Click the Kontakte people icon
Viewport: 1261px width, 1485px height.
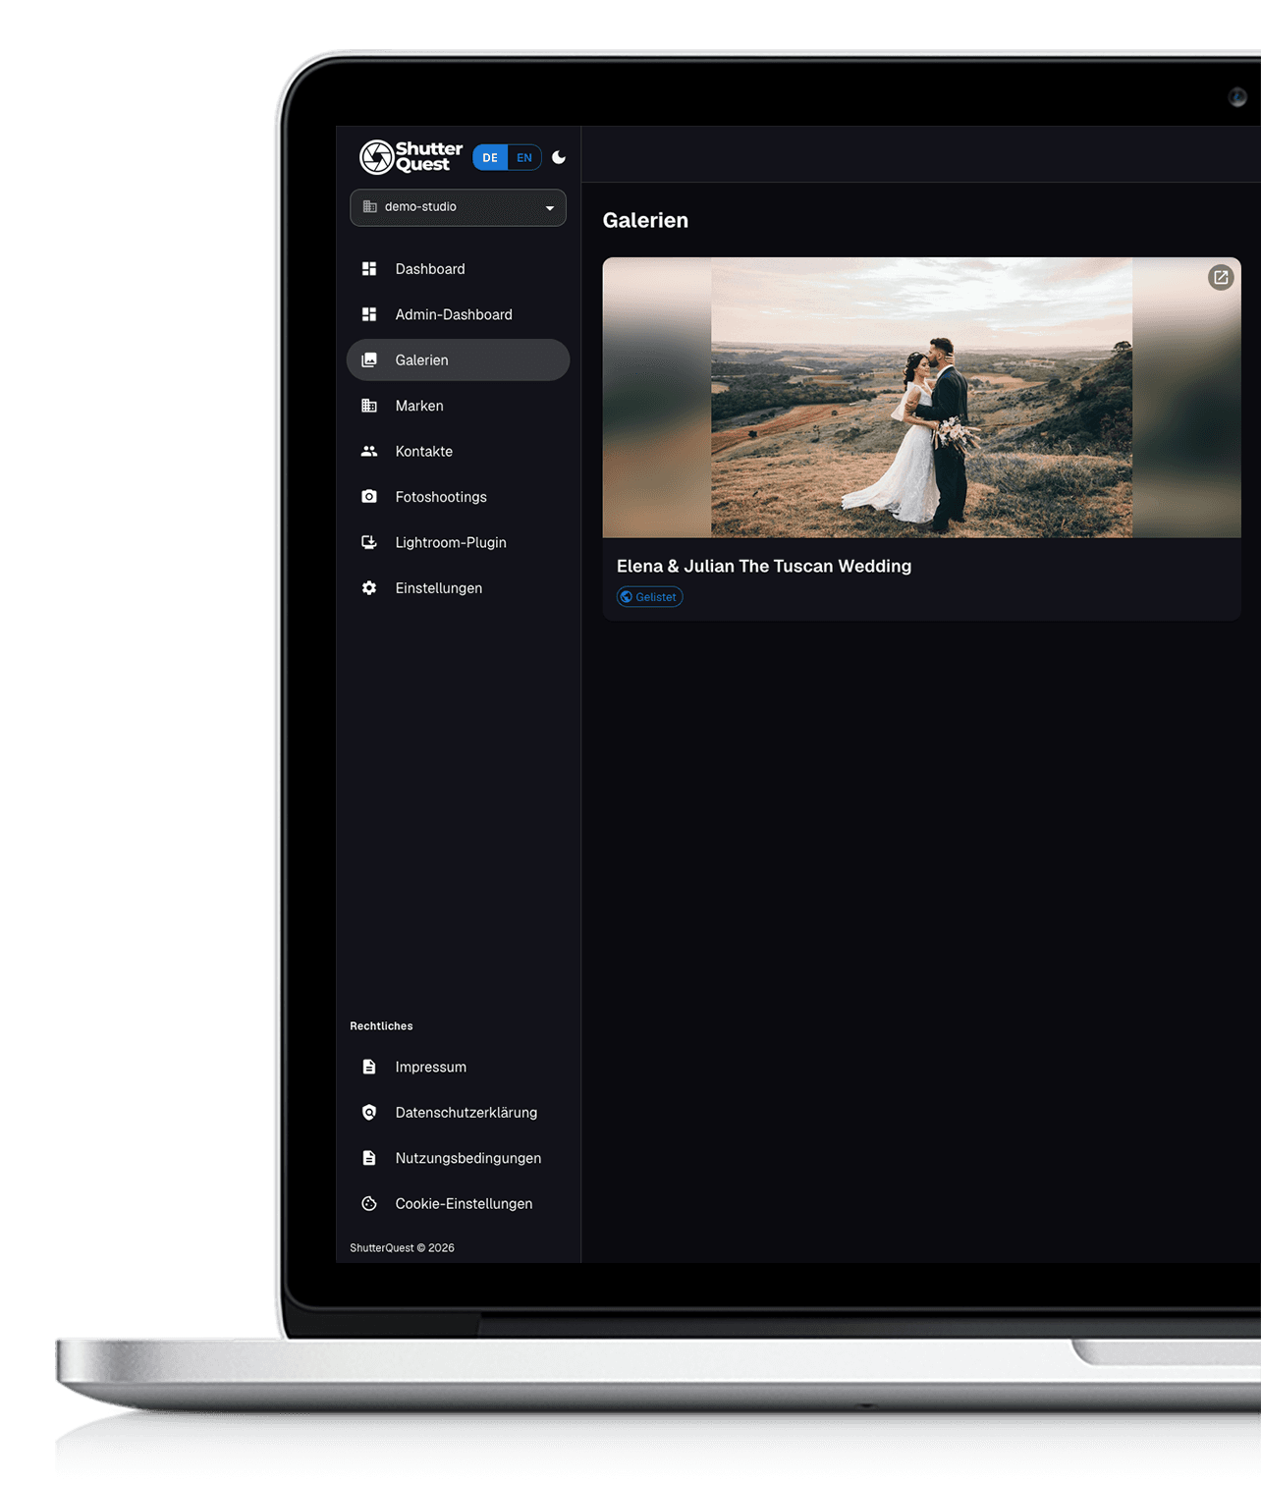tap(369, 452)
